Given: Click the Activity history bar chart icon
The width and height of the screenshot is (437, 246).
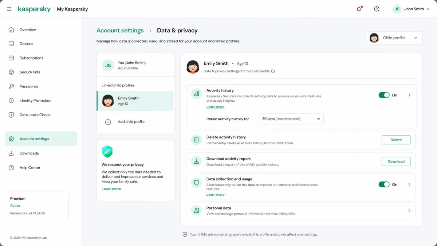Looking at the screenshot, I should coord(197,94).
